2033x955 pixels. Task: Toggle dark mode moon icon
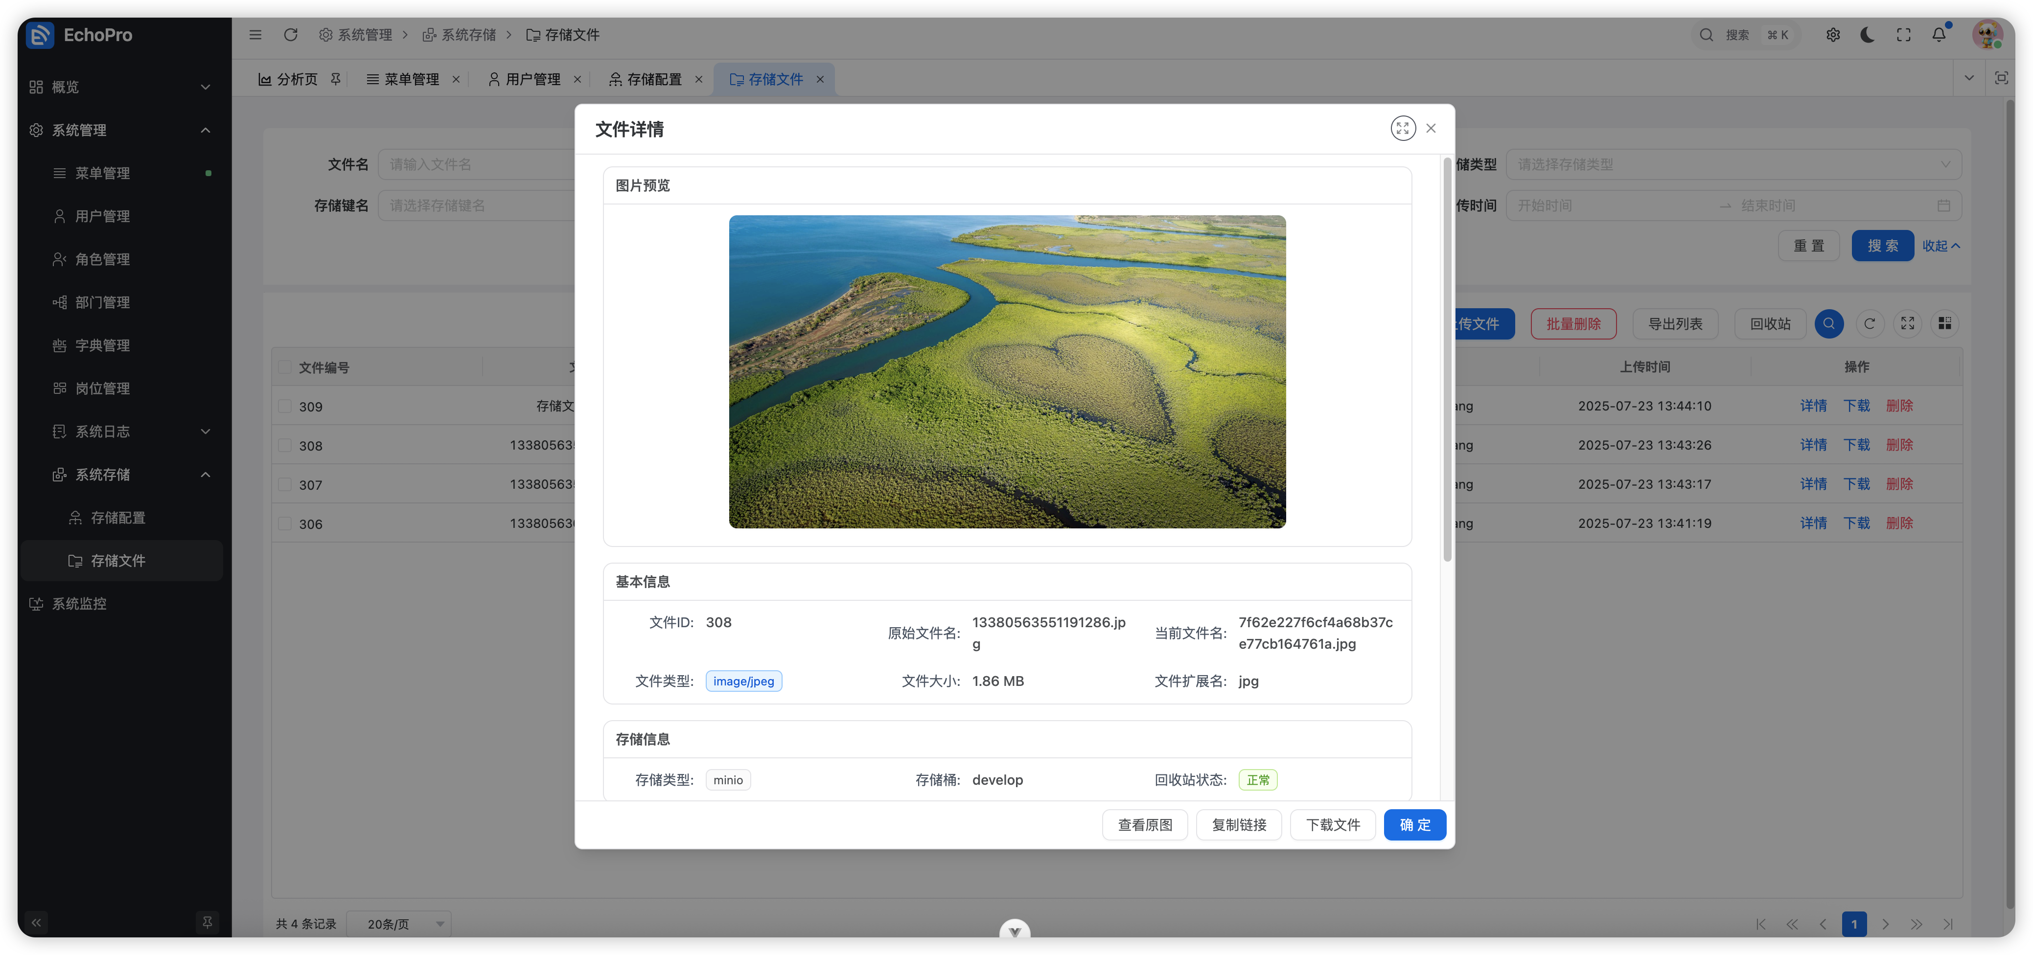1867,35
